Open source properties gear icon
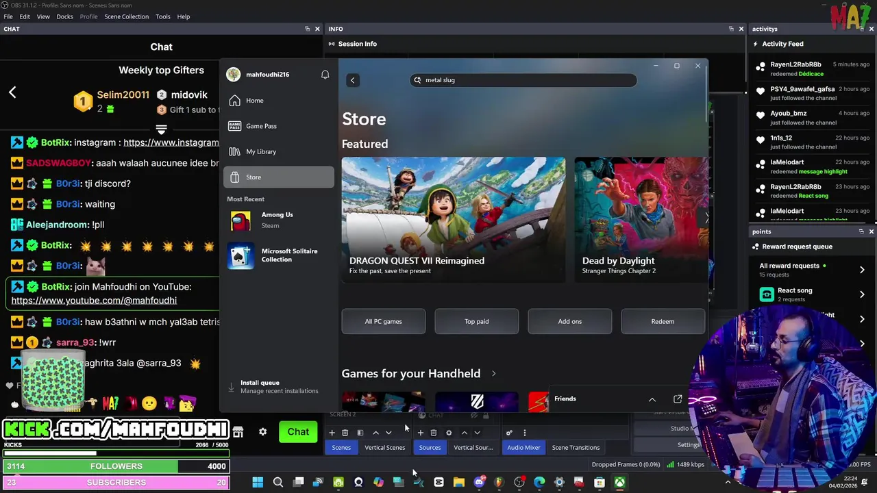This screenshot has width=877, height=493. click(449, 433)
